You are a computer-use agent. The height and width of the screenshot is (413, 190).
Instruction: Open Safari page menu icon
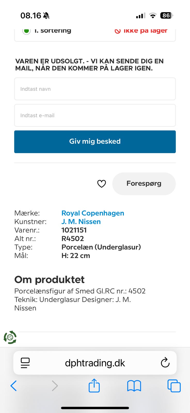(x=25, y=363)
